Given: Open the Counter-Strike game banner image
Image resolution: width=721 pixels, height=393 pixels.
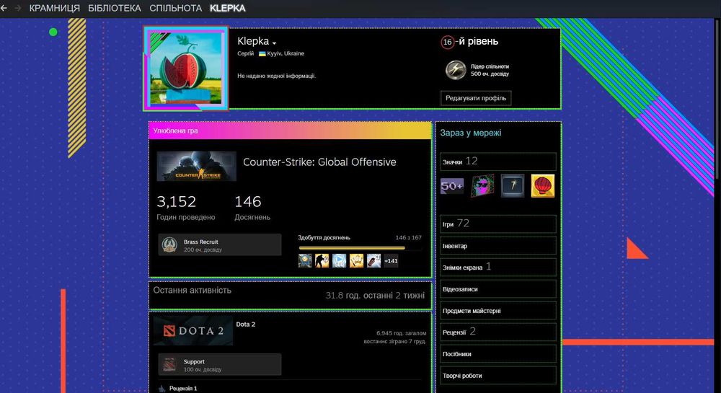Looking at the screenshot, I should coord(196,166).
